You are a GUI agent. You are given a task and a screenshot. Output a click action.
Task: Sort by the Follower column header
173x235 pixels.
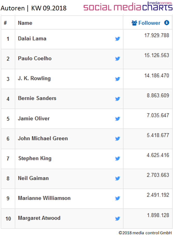click(x=149, y=23)
